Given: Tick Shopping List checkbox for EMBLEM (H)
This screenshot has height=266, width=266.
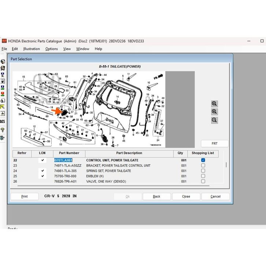Looking at the screenshot, I should click(203, 176).
